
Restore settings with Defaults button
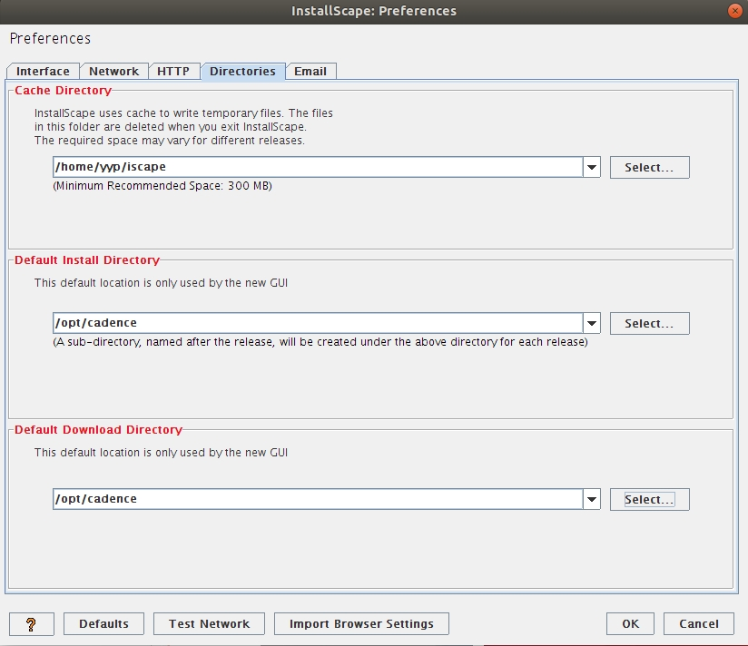point(103,623)
